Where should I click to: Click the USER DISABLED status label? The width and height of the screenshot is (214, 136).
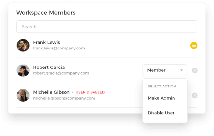coord(90,92)
